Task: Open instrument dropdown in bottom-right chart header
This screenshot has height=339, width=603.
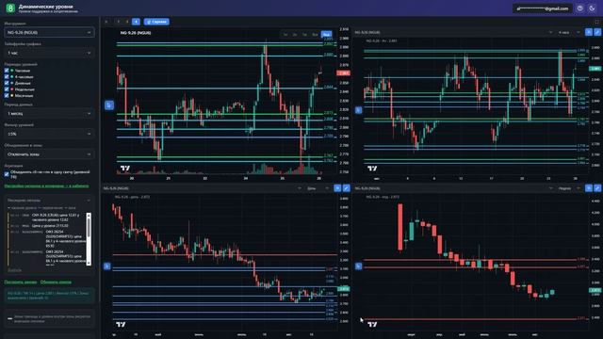Action: [x=454, y=188]
